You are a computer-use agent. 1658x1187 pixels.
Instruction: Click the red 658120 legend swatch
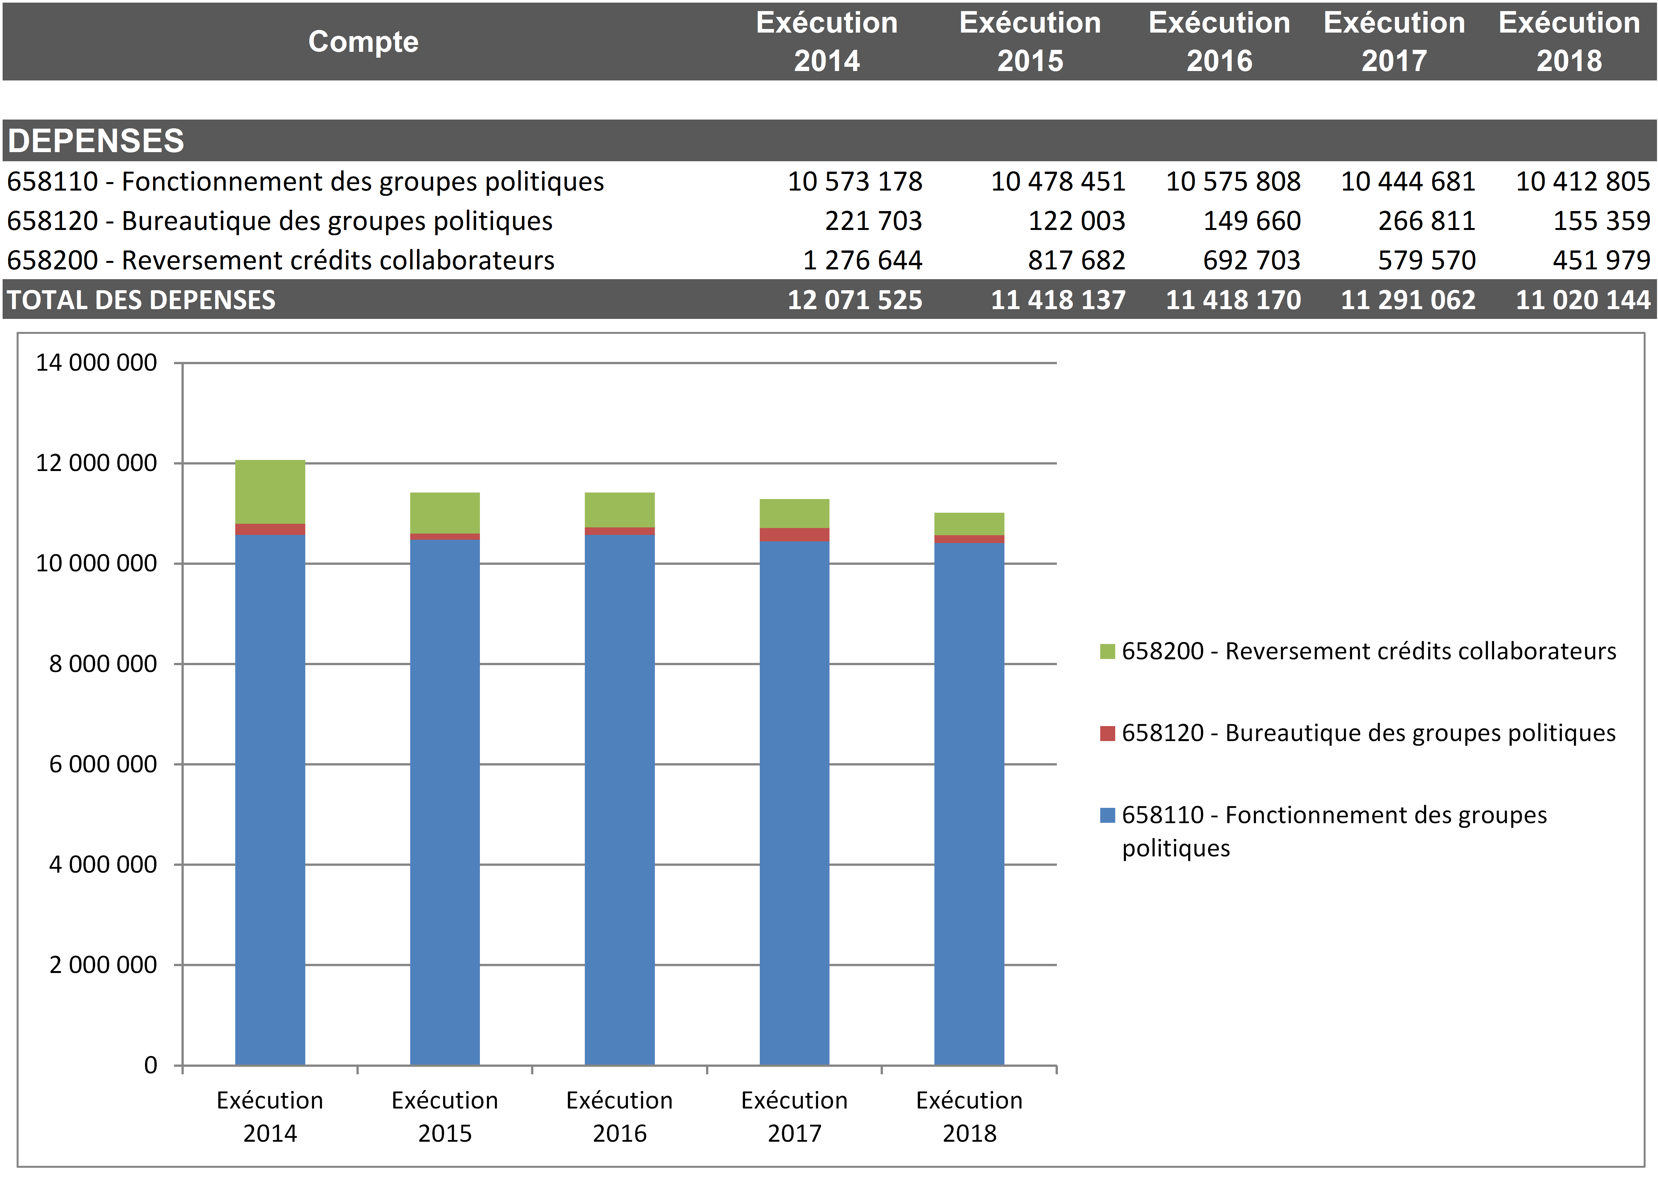click(1107, 733)
